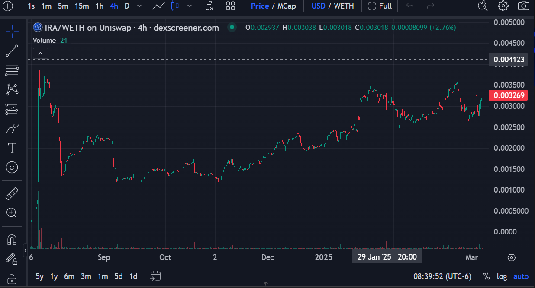This screenshot has width=535, height=288.
Task: Set interval to 1m in top toolbar
Action: coord(46,6)
